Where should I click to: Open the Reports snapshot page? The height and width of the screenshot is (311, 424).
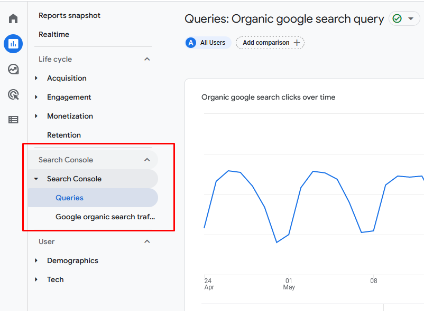point(69,16)
